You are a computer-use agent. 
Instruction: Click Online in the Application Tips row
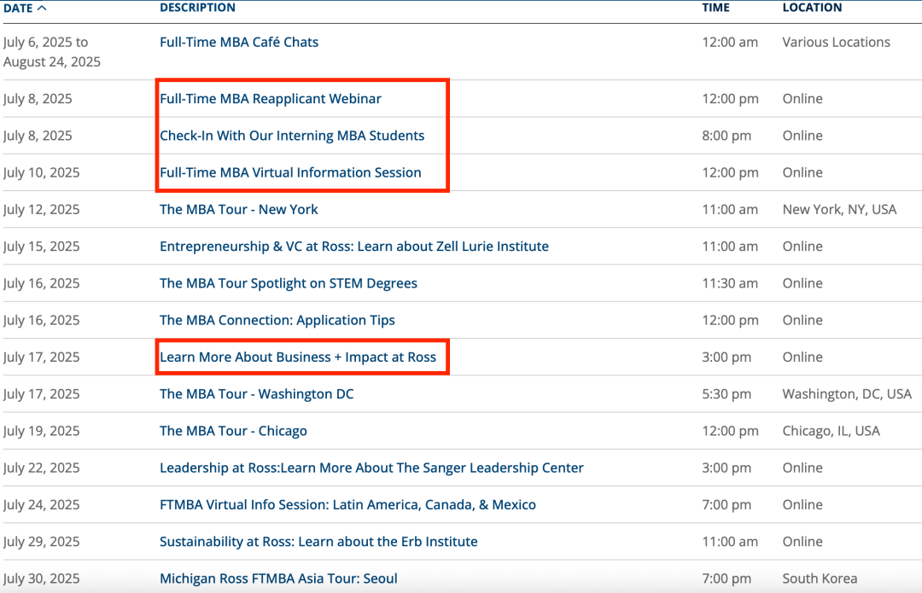click(802, 320)
